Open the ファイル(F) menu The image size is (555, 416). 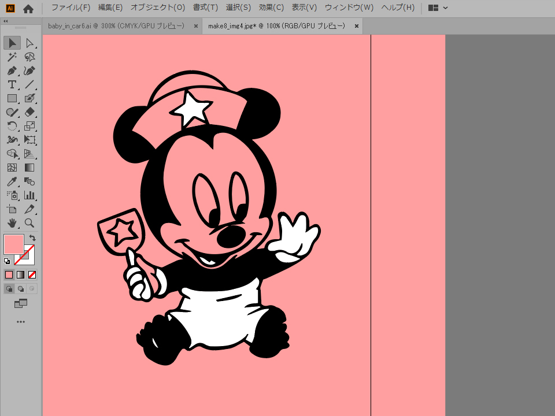pos(71,8)
